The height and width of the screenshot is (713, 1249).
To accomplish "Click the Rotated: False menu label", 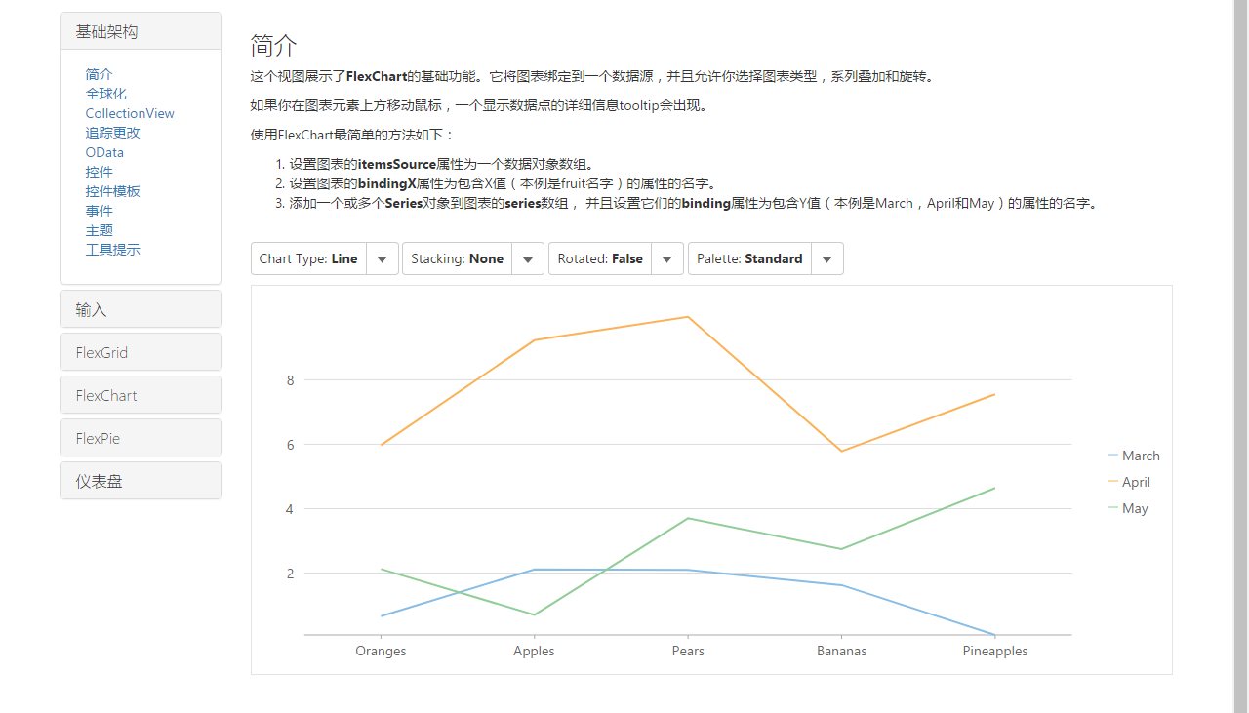I will point(600,258).
